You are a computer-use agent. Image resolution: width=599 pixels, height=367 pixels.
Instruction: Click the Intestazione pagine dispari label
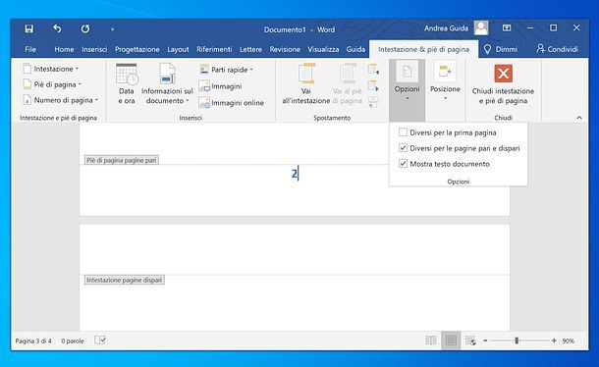point(124,280)
